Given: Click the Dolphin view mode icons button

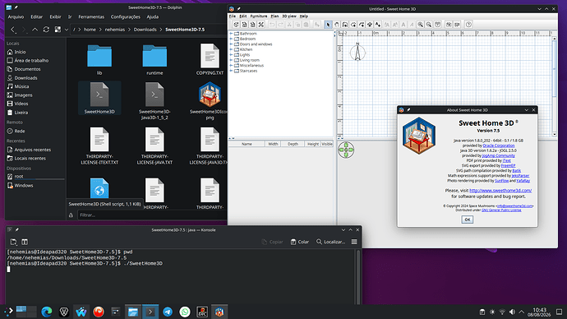Looking at the screenshot, I should click(x=58, y=30).
